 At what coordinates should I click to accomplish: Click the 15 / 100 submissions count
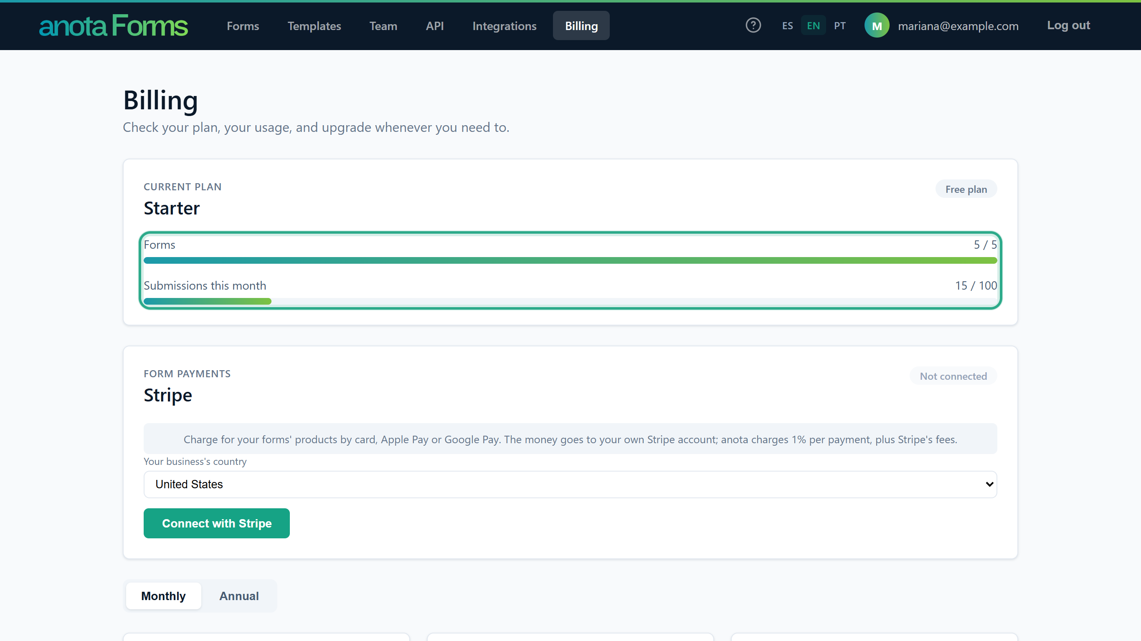coord(976,285)
